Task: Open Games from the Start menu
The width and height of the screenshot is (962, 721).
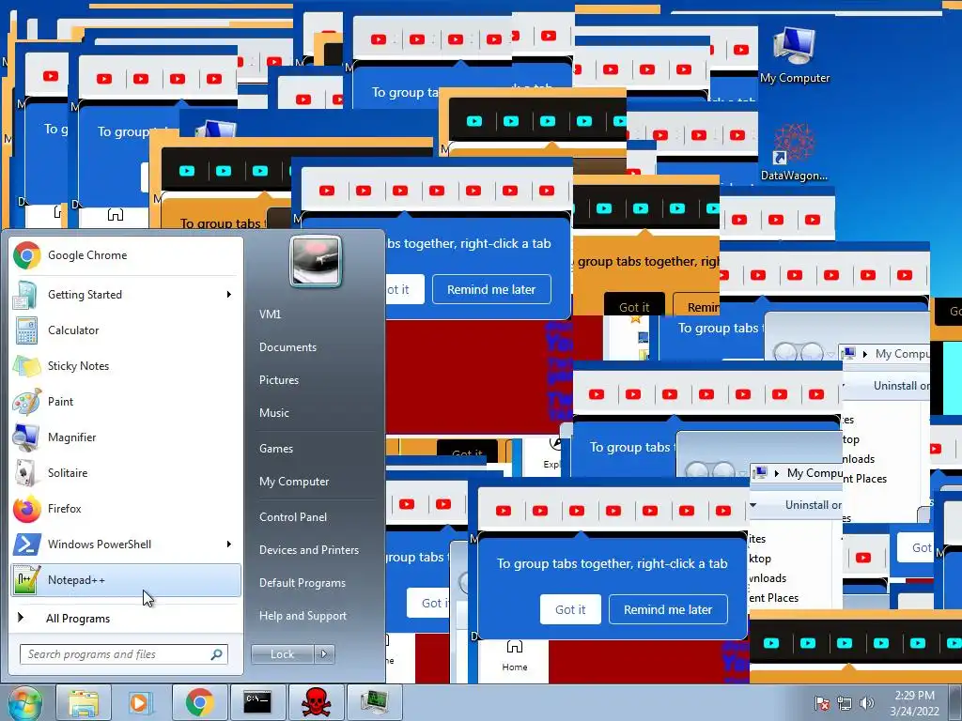Action: pos(276,448)
